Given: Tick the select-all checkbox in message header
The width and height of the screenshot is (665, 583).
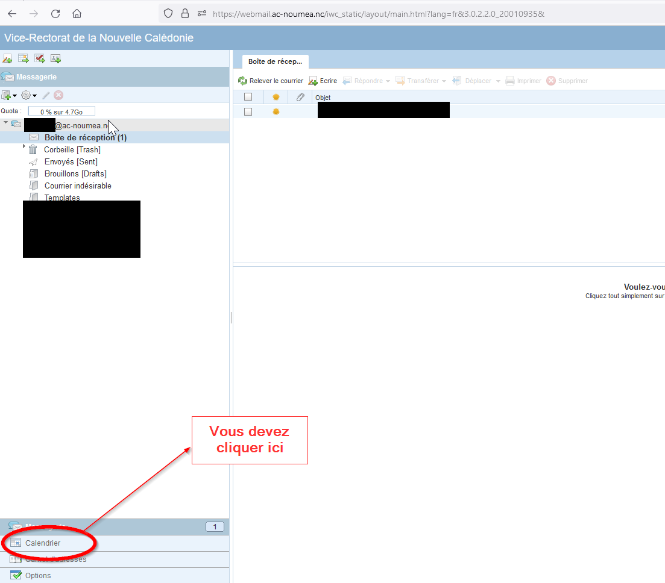Looking at the screenshot, I should (x=248, y=97).
